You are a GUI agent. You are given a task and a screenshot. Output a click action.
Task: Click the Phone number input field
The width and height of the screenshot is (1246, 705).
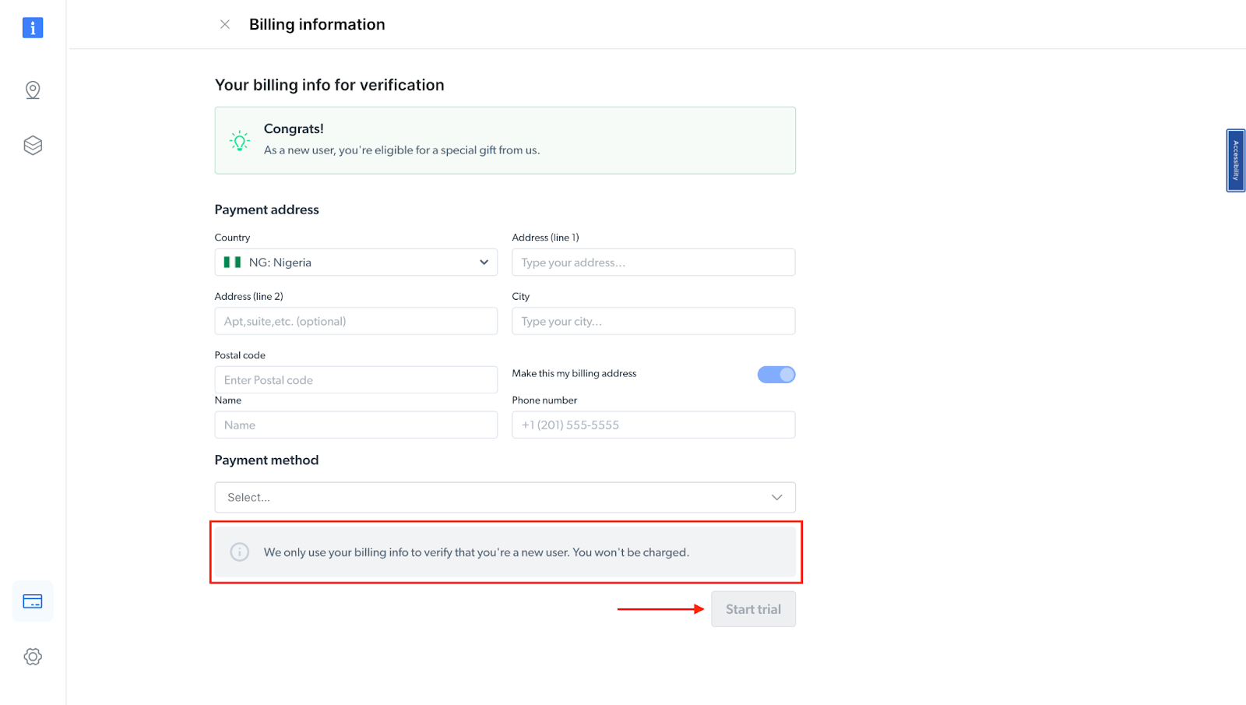coord(653,425)
